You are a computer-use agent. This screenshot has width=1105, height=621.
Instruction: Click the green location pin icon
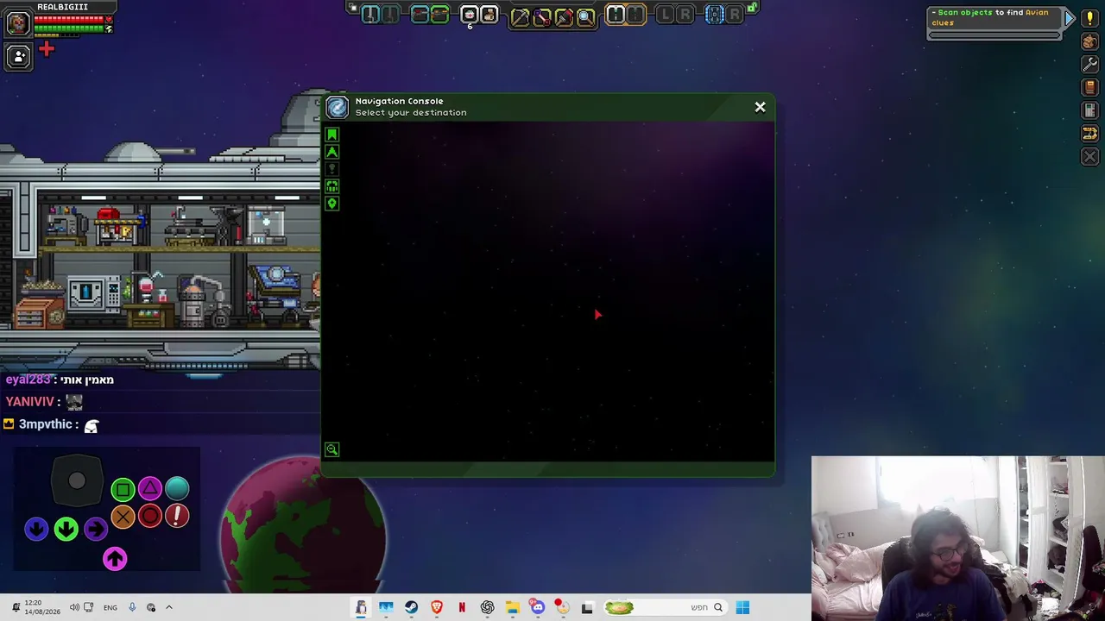[331, 204]
